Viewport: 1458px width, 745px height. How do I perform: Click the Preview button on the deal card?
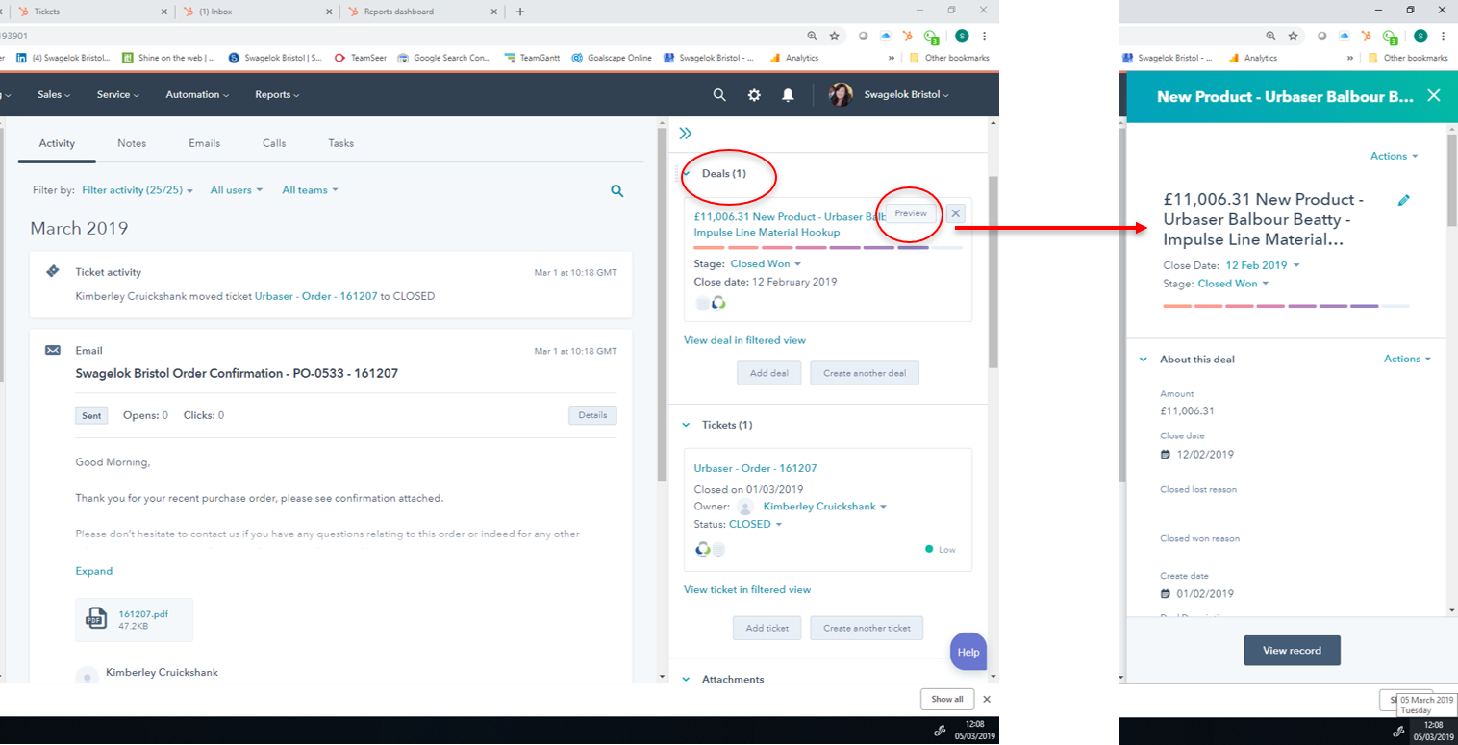click(911, 213)
